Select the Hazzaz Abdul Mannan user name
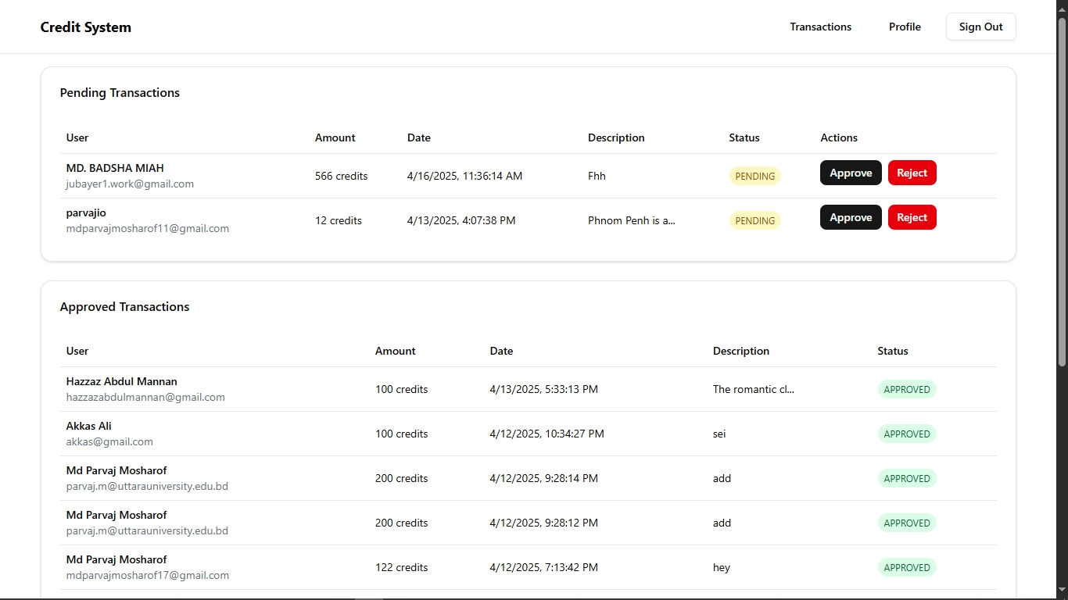 tap(121, 381)
